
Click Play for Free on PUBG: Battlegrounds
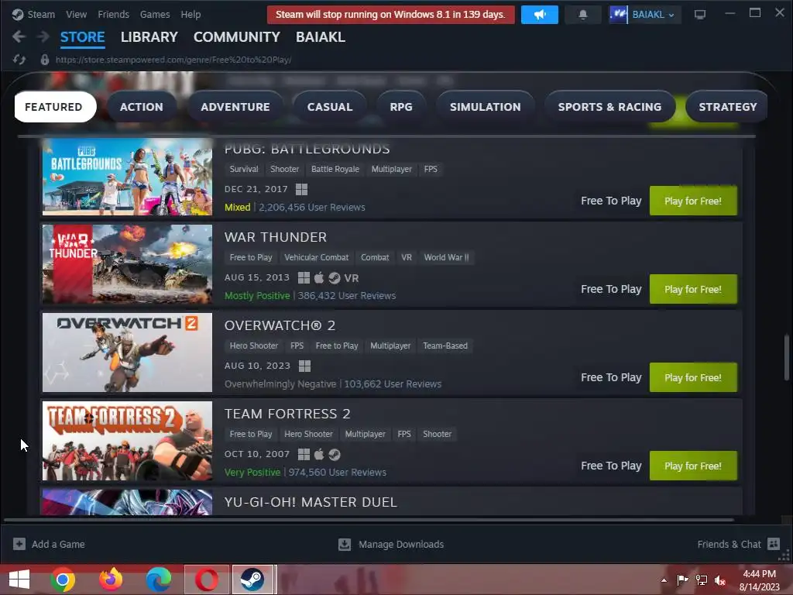pos(693,201)
